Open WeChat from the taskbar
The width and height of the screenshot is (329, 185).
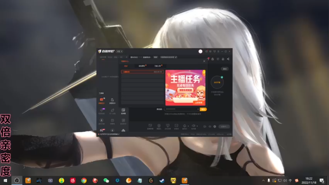pyautogui.click(x=106, y=180)
